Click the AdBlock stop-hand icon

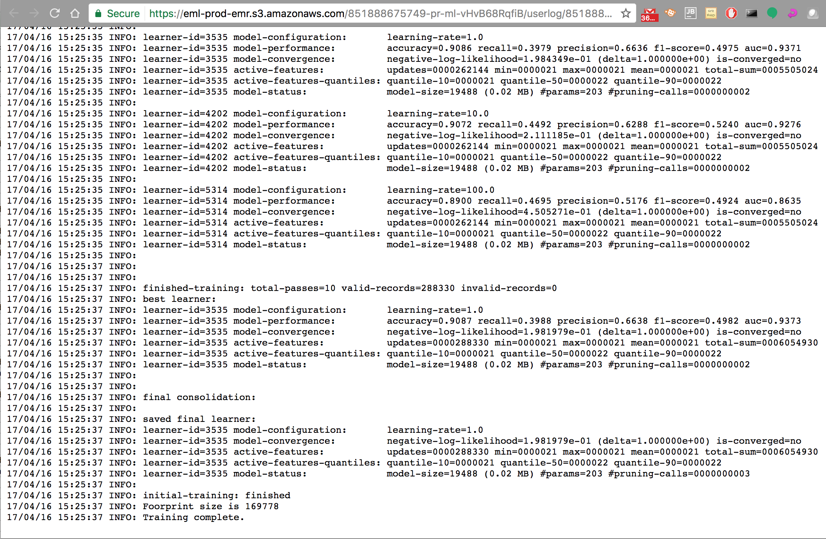731,13
